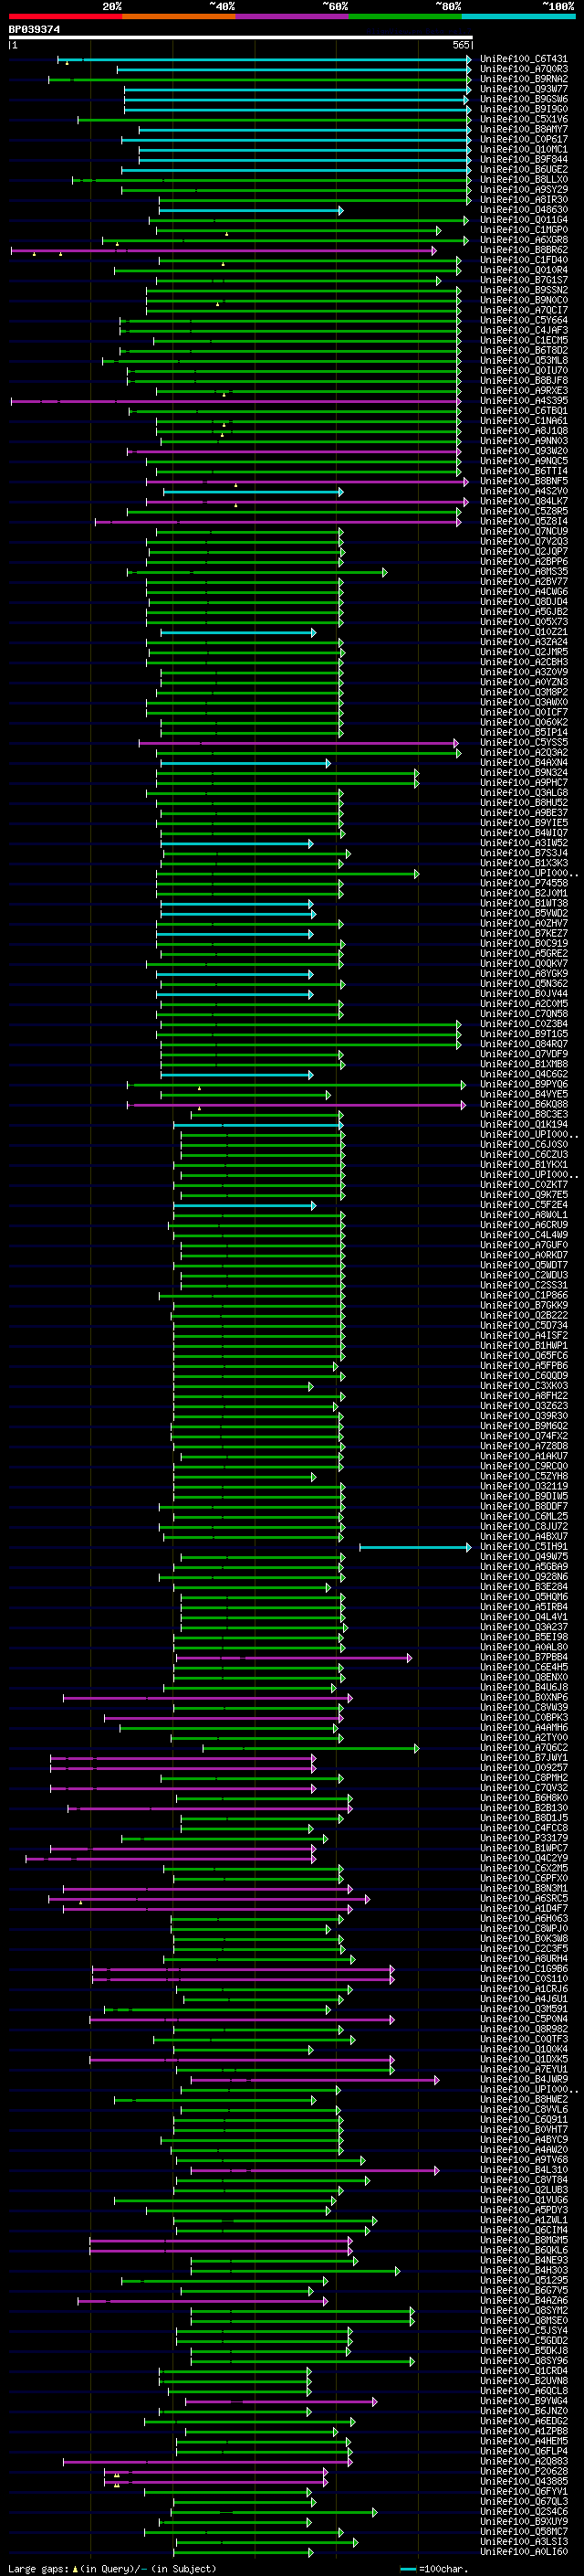Pick hit UniRef100_B7GKK9
The image size is (584, 2576).
point(524,1305)
